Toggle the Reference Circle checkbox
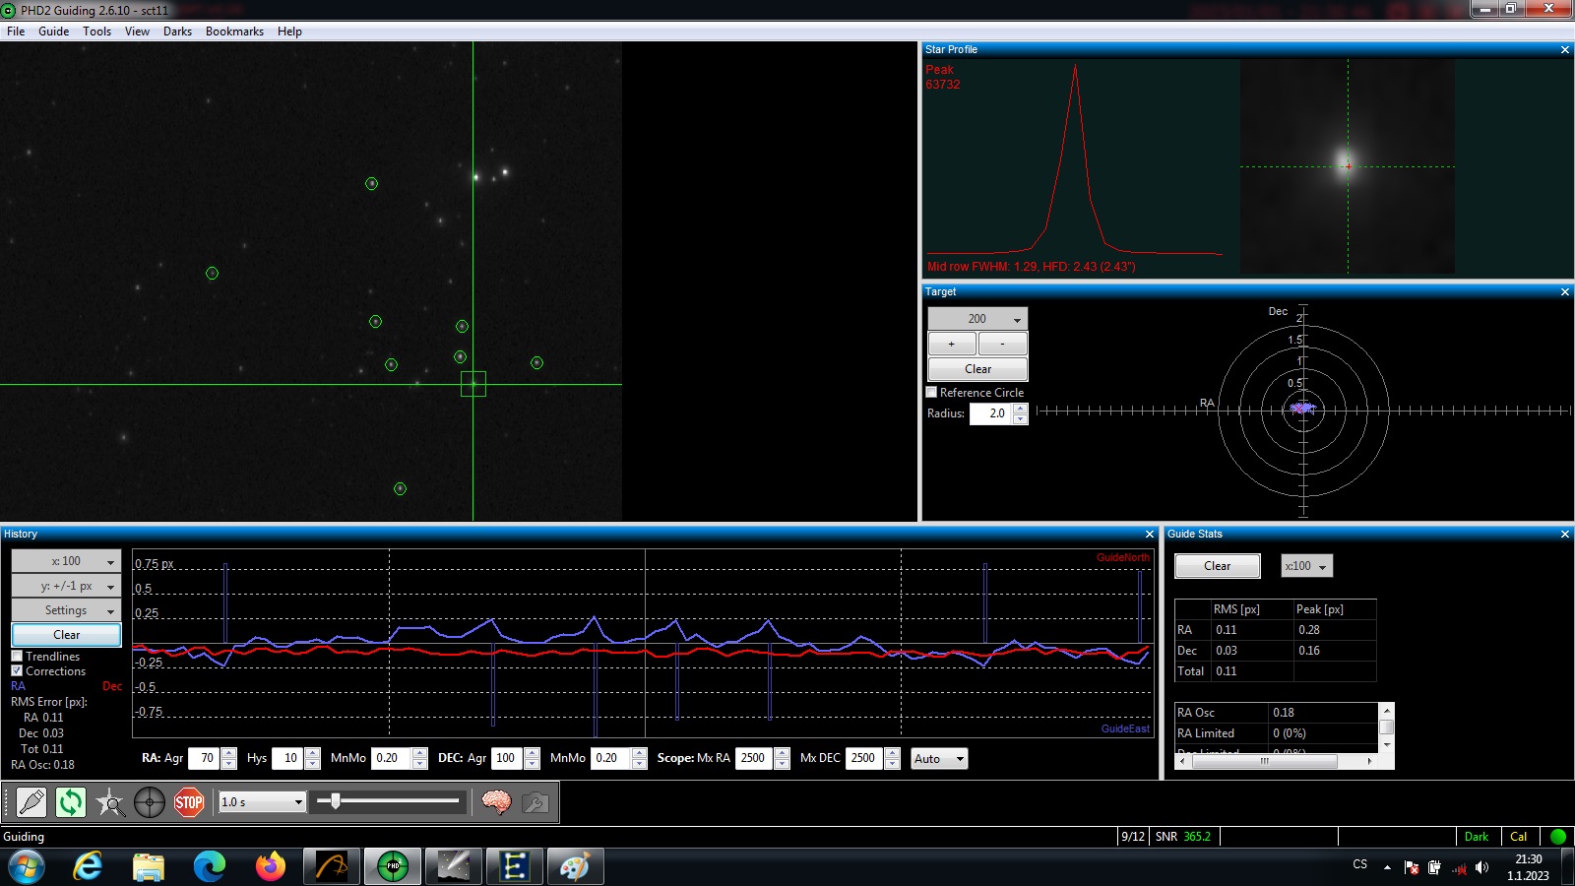 tap(931, 392)
